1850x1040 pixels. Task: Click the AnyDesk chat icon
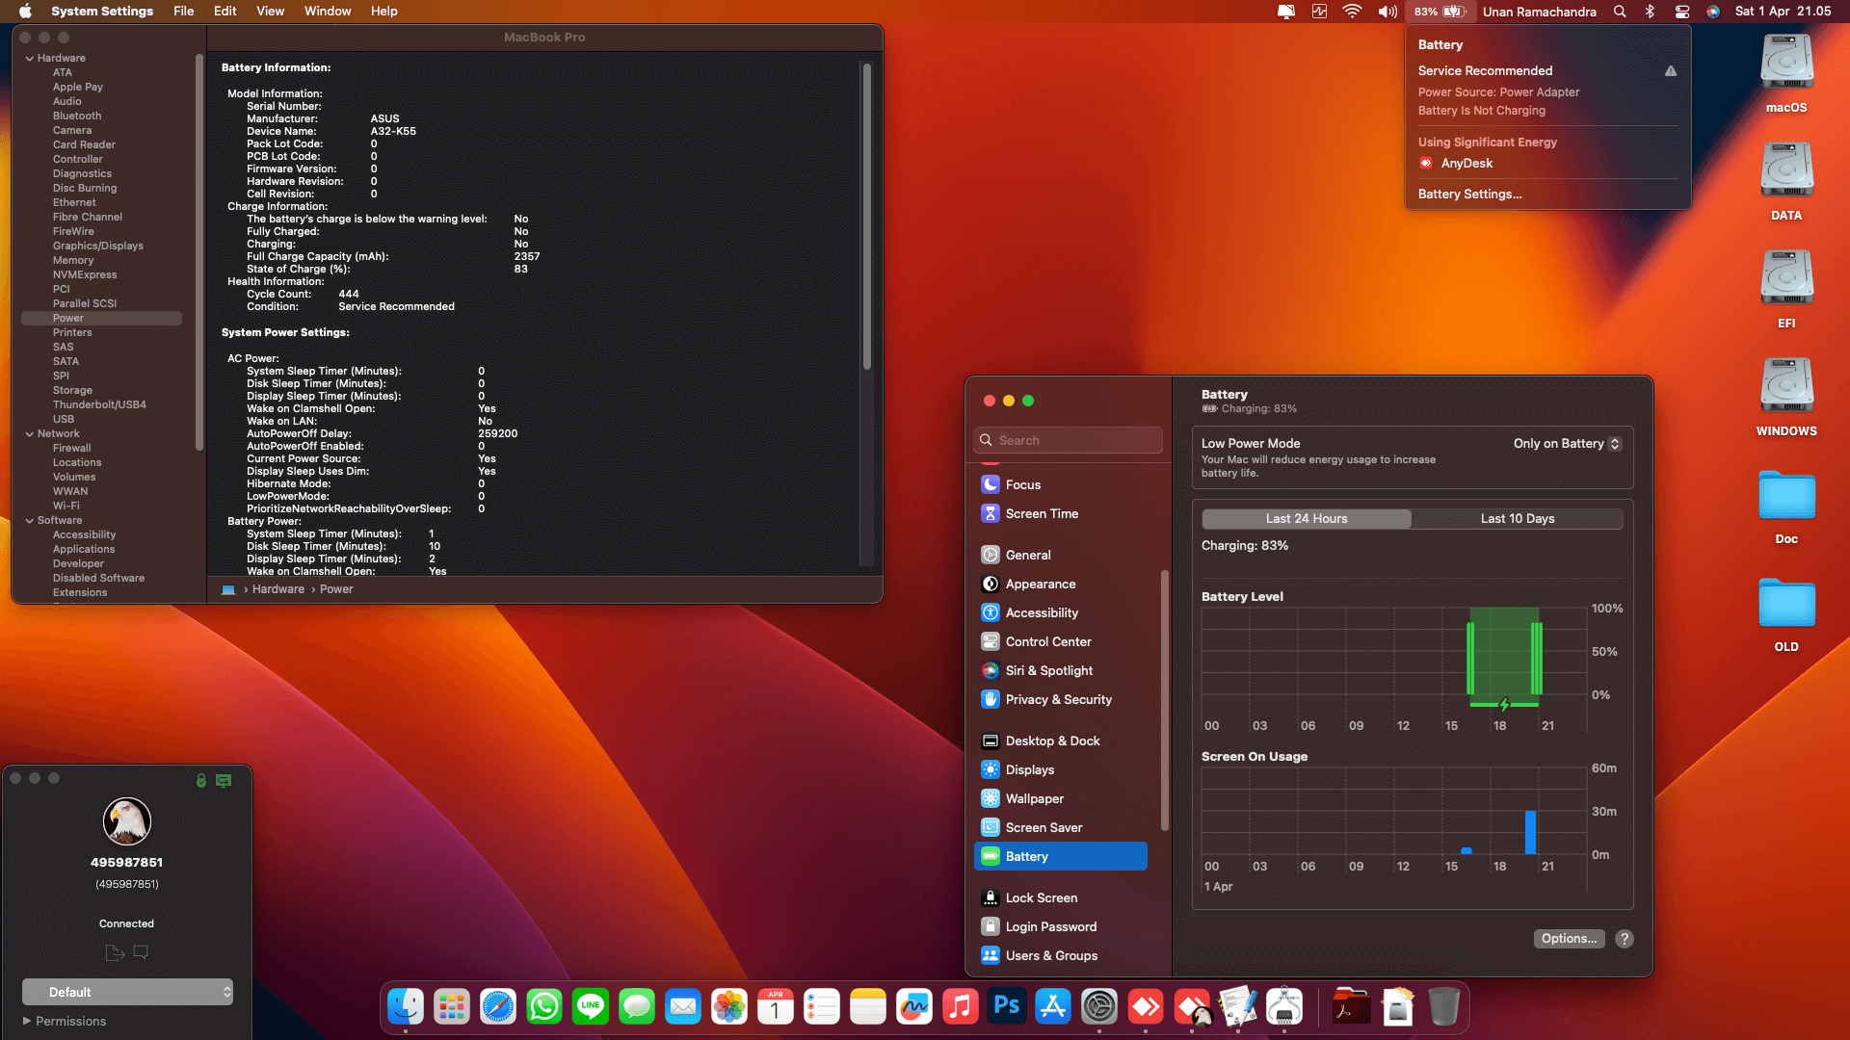point(141,952)
